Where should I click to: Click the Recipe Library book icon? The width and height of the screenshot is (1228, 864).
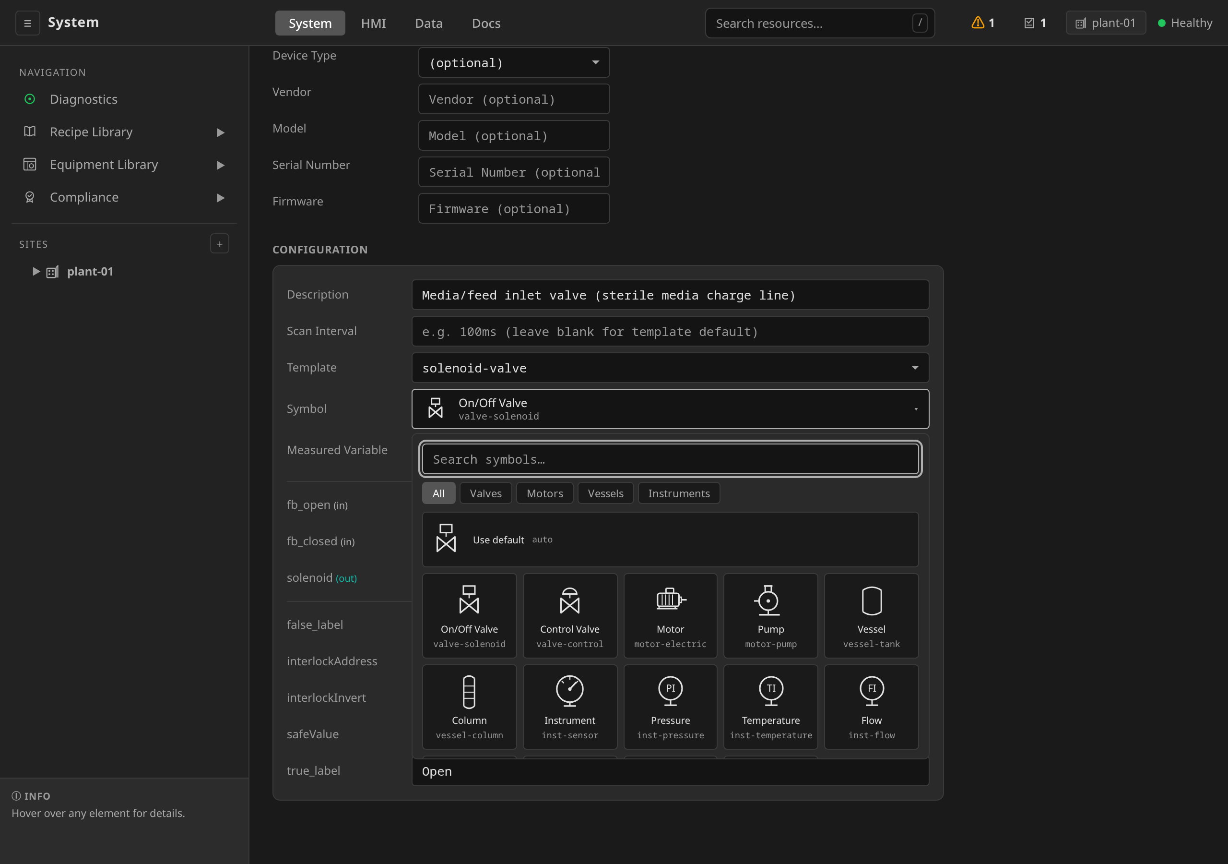(30, 132)
